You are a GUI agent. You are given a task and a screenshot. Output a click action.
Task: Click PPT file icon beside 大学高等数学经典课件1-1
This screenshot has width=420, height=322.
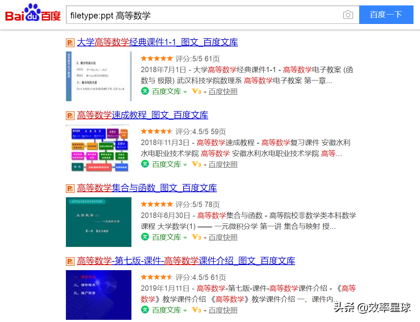[70, 43]
